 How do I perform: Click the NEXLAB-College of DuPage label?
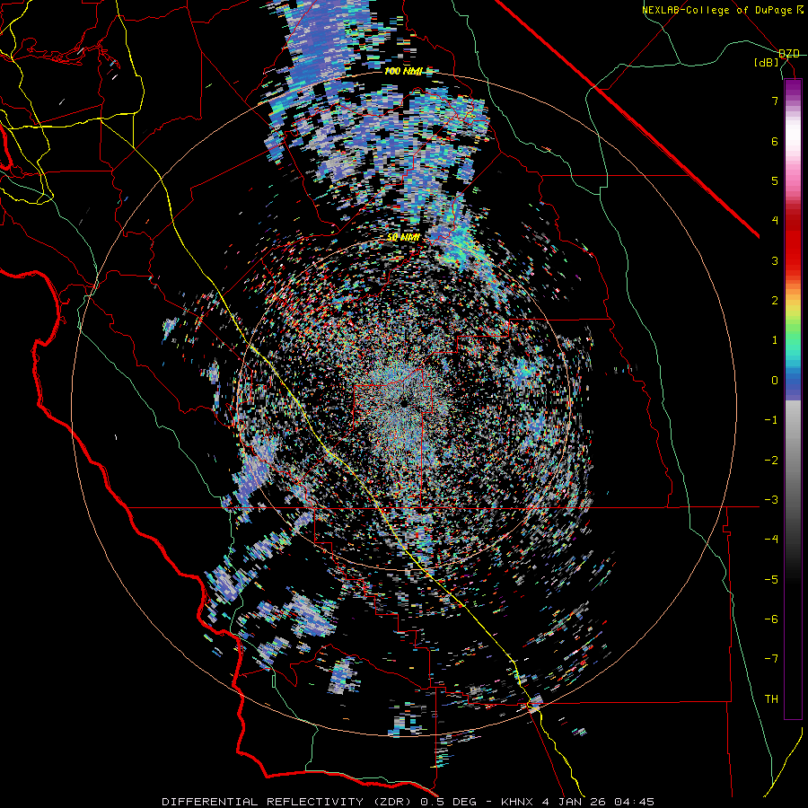point(723,10)
